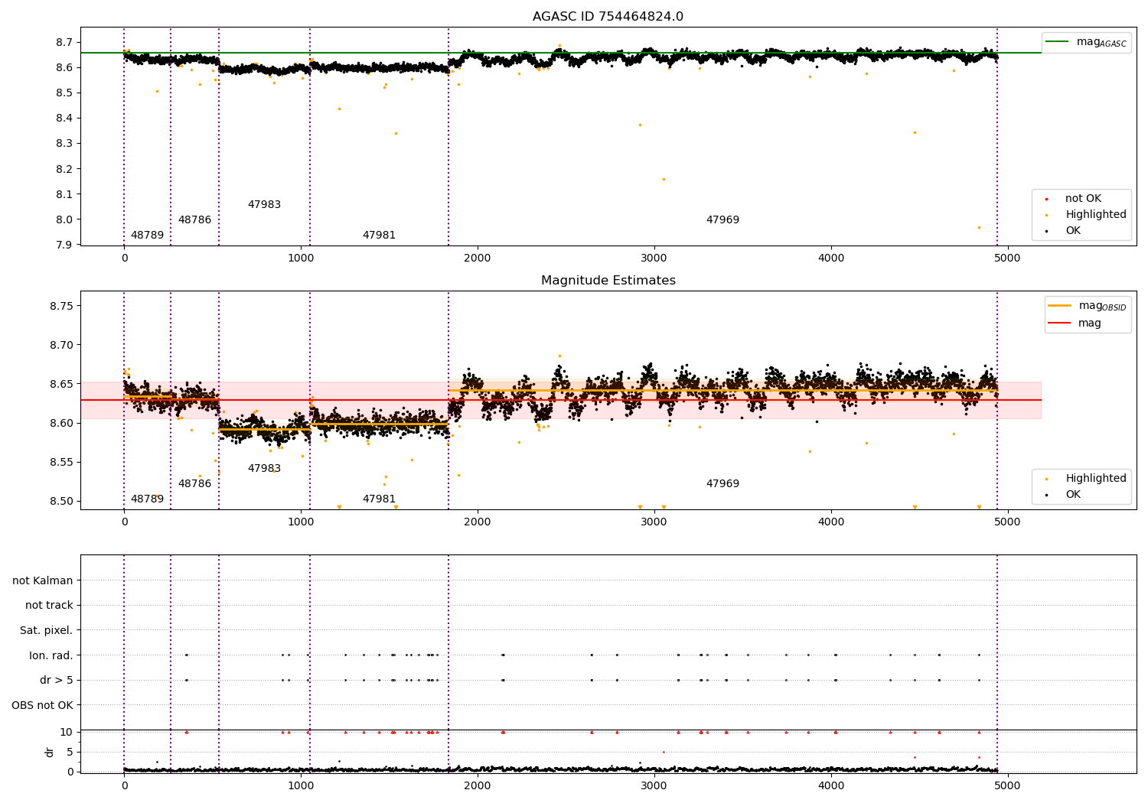Screen dimensions: 1148x803
Task: Click the 'not Kalman' row label
Action: coord(43,581)
